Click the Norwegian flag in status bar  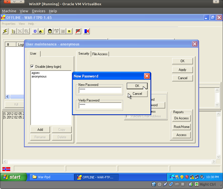point(6,169)
